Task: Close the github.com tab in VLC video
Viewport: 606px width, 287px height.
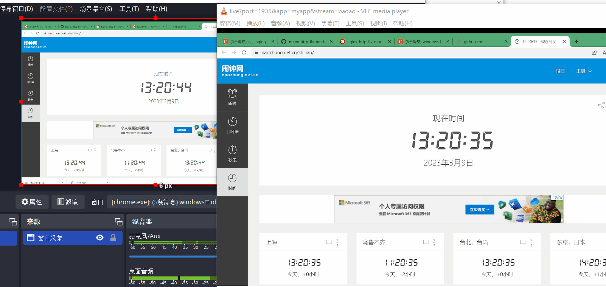Action: 506,42
